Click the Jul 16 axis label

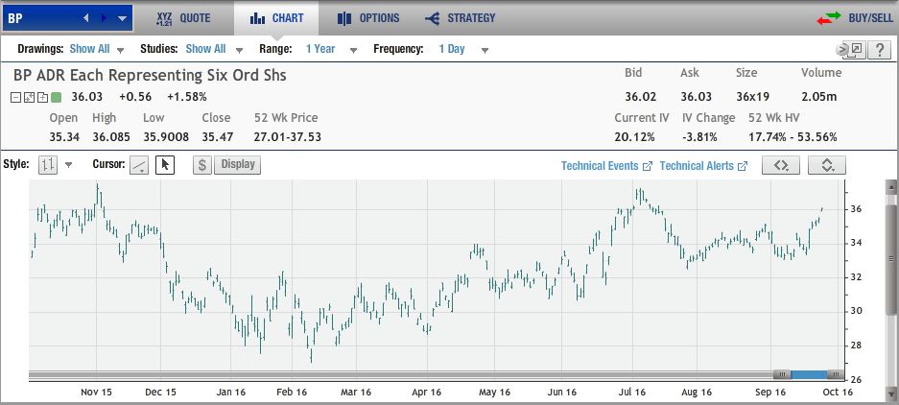point(631,393)
